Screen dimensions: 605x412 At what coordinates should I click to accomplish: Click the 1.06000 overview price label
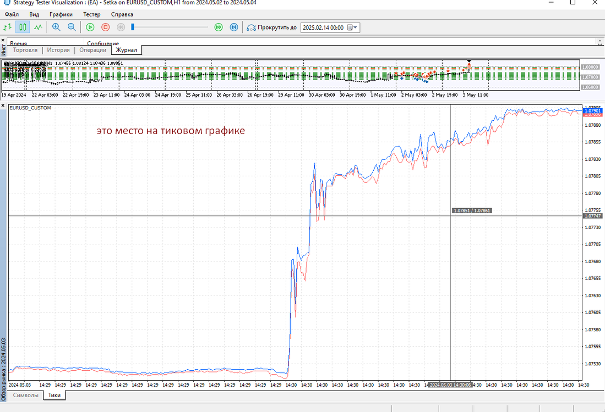(x=590, y=87)
